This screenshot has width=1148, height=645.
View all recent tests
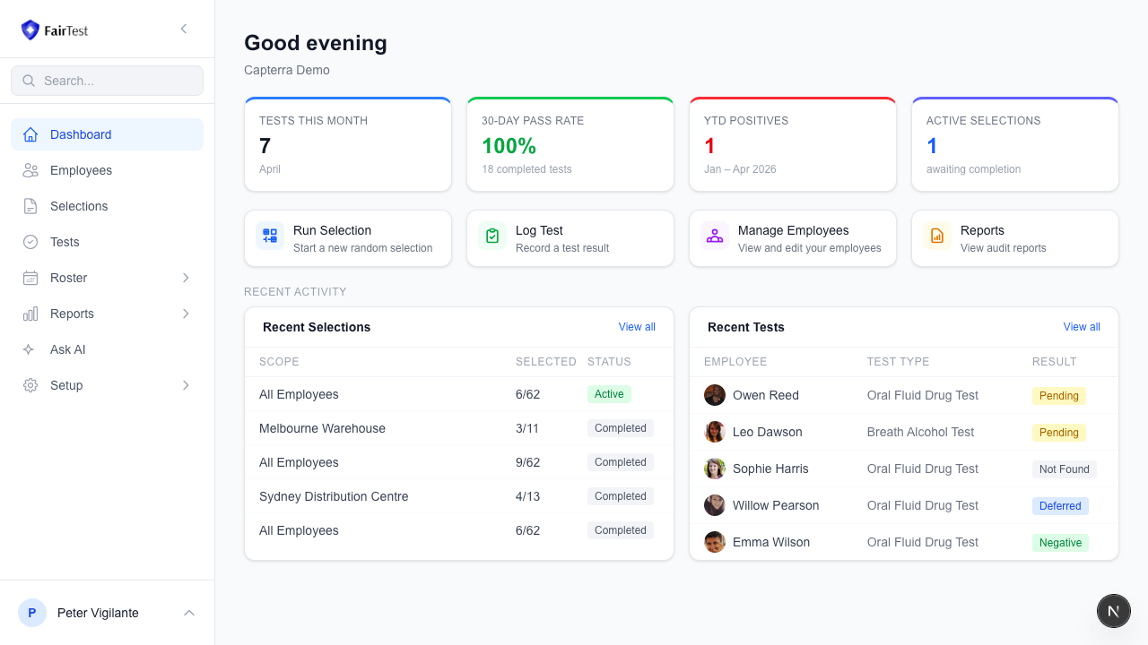pos(1082,327)
